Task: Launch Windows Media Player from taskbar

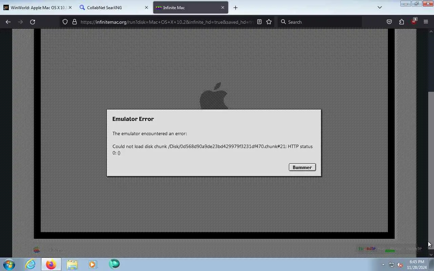Action: pos(93,264)
